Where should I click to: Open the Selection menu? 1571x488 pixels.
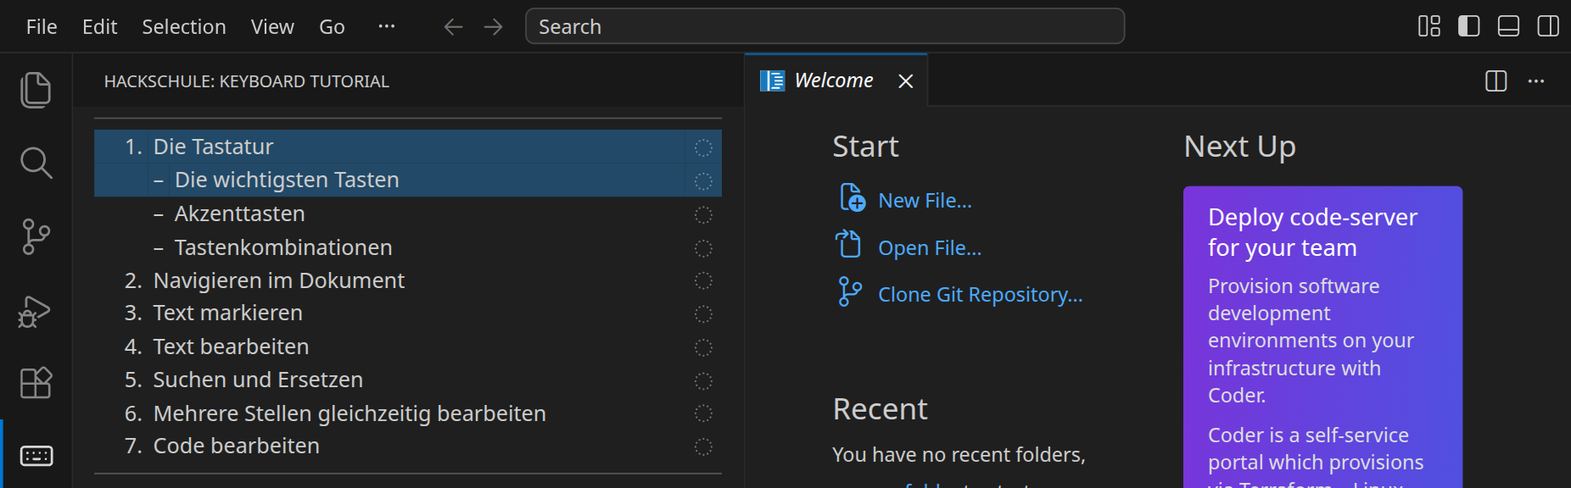coord(184,27)
